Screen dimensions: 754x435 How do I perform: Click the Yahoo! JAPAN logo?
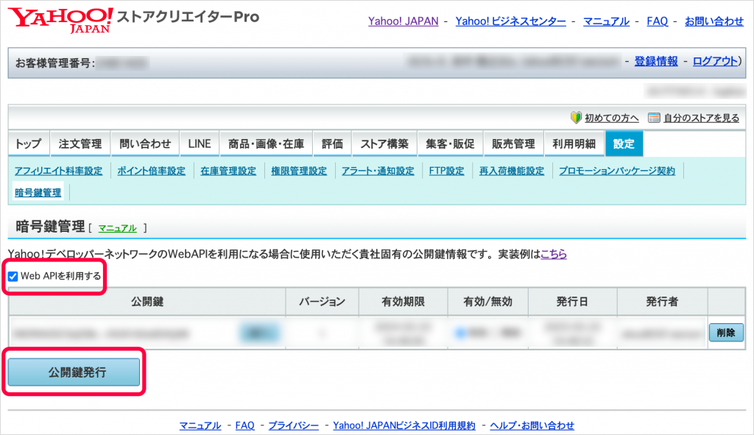pos(60,20)
